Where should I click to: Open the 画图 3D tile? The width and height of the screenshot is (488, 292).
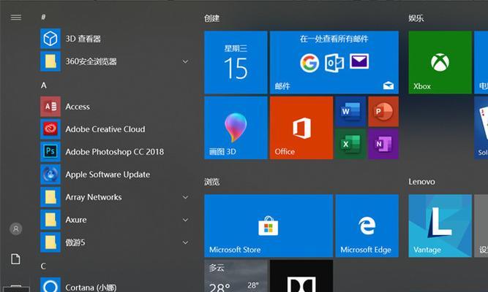tap(236, 128)
